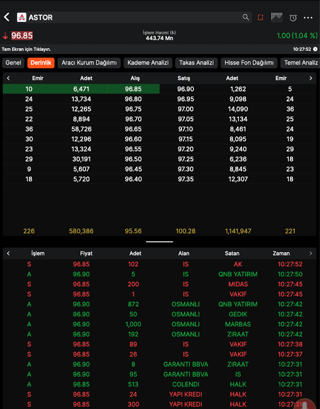Click bid quantity 58,726

pos(81,129)
